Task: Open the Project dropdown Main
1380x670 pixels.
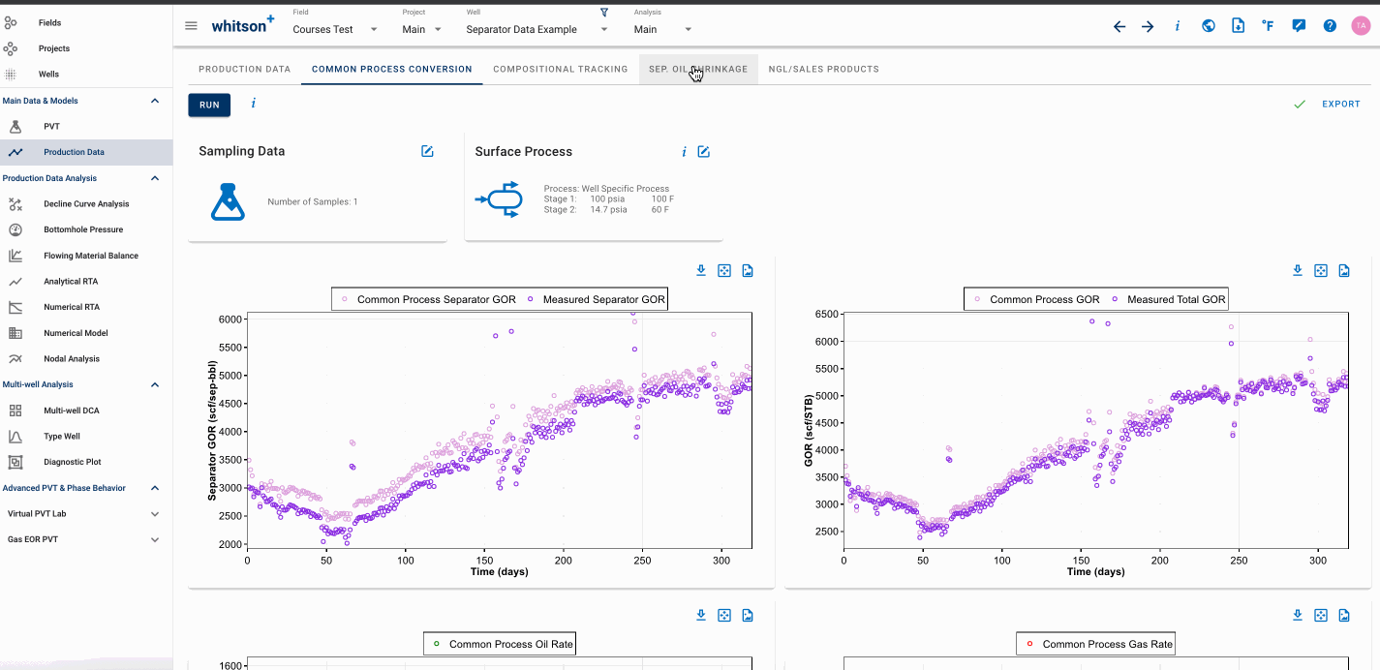Action: coord(422,29)
